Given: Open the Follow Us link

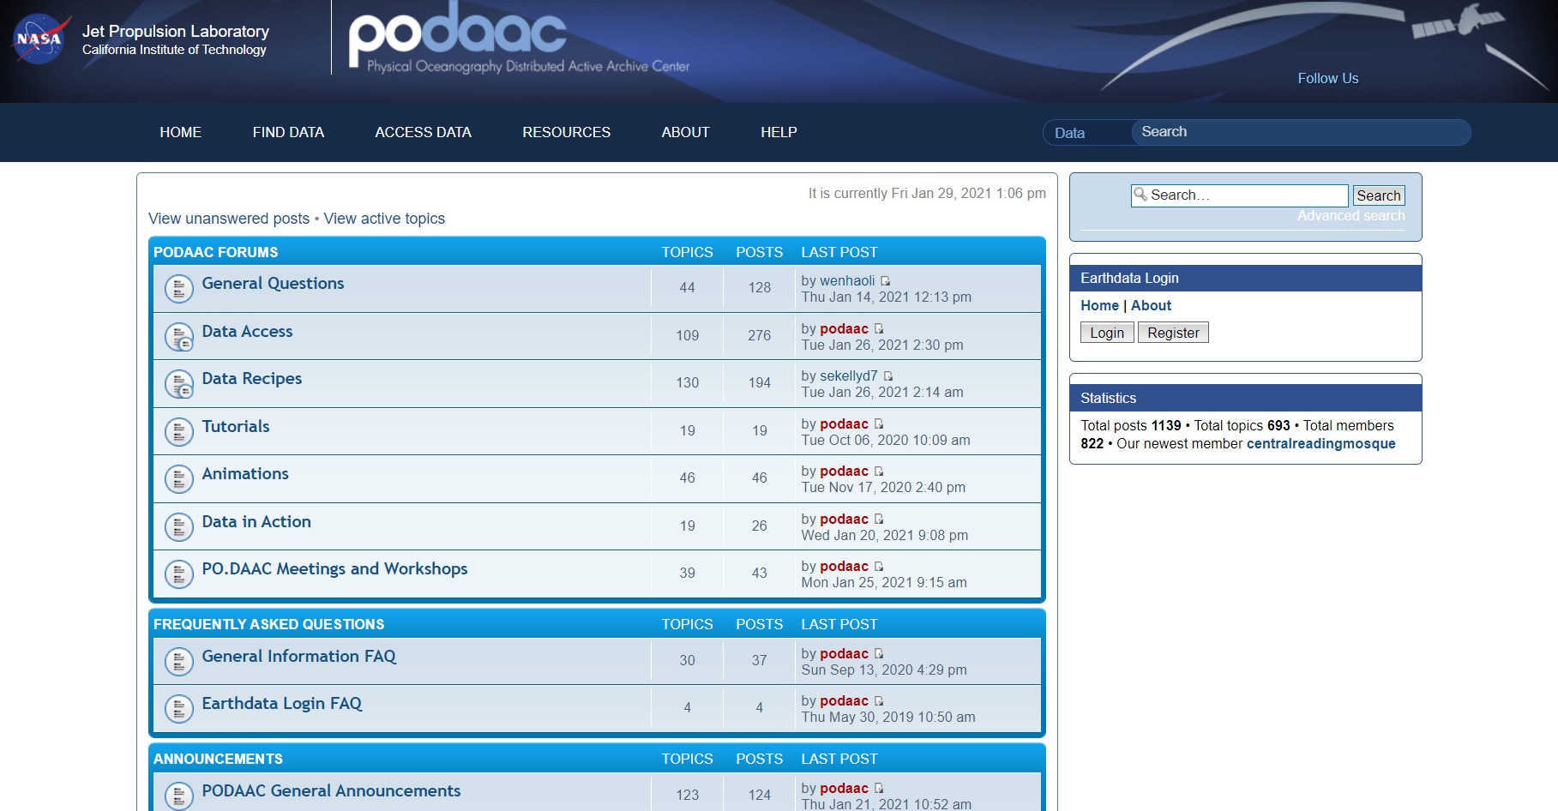Looking at the screenshot, I should tap(1327, 78).
